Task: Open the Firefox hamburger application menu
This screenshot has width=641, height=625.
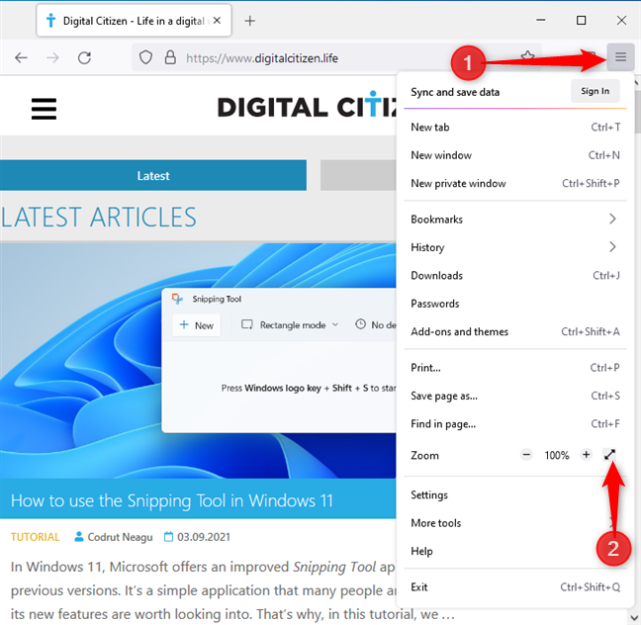Action: 620,56
